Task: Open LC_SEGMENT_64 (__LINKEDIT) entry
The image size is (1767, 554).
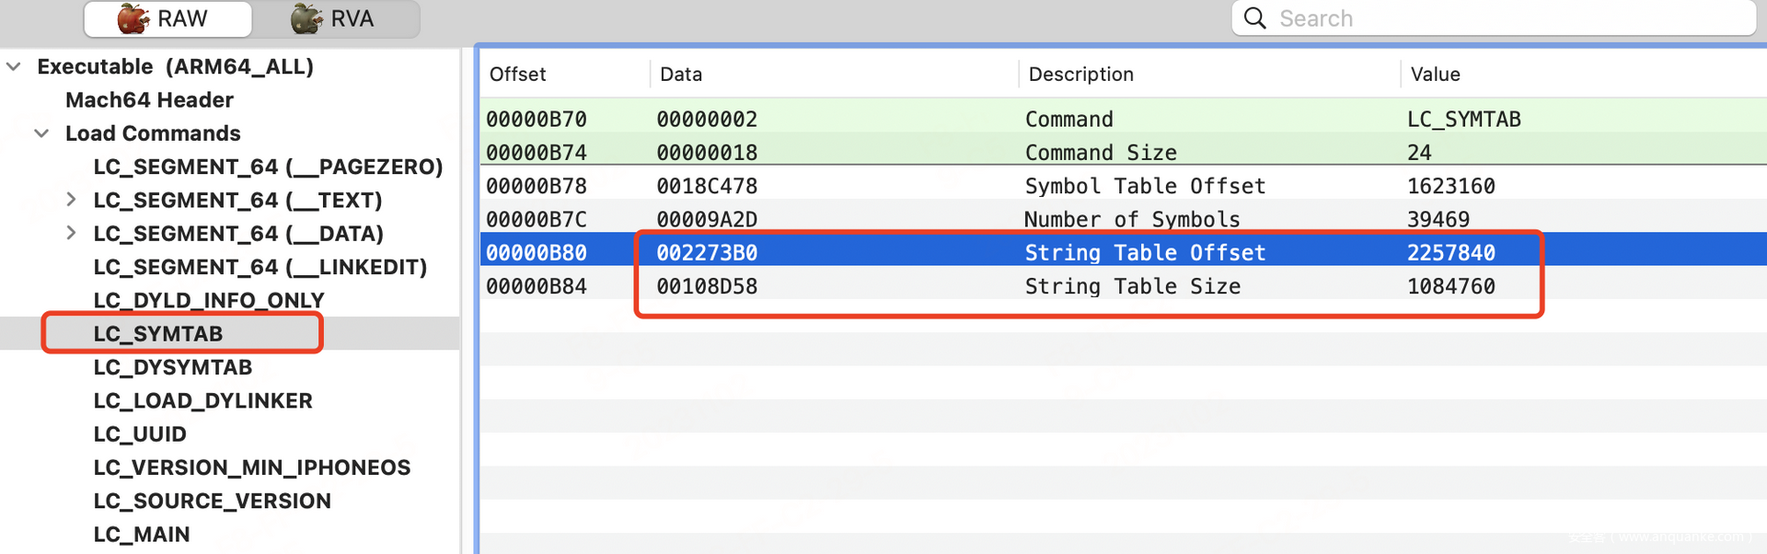Action: click(260, 267)
